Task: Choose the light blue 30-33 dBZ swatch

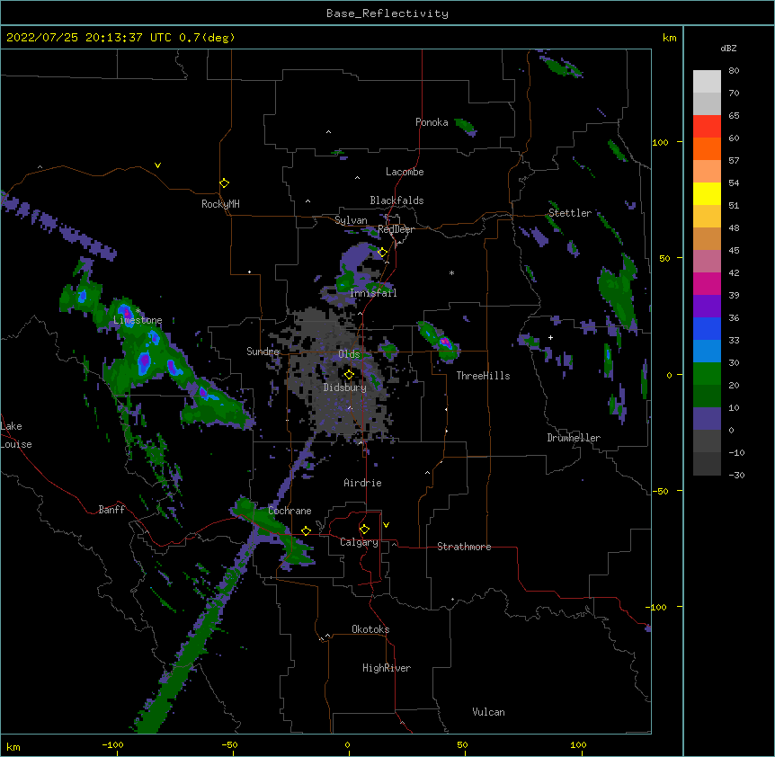Action: [x=707, y=352]
